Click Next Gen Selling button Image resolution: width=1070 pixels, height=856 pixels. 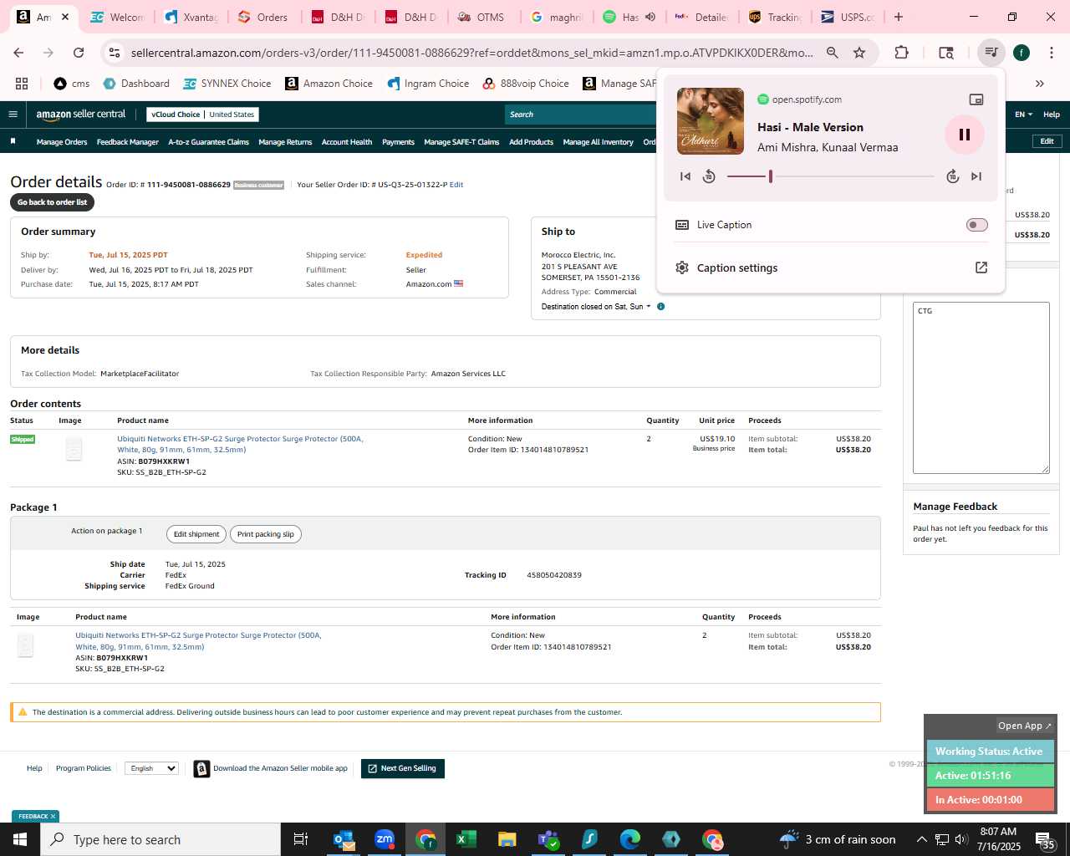[x=402, y=768]
